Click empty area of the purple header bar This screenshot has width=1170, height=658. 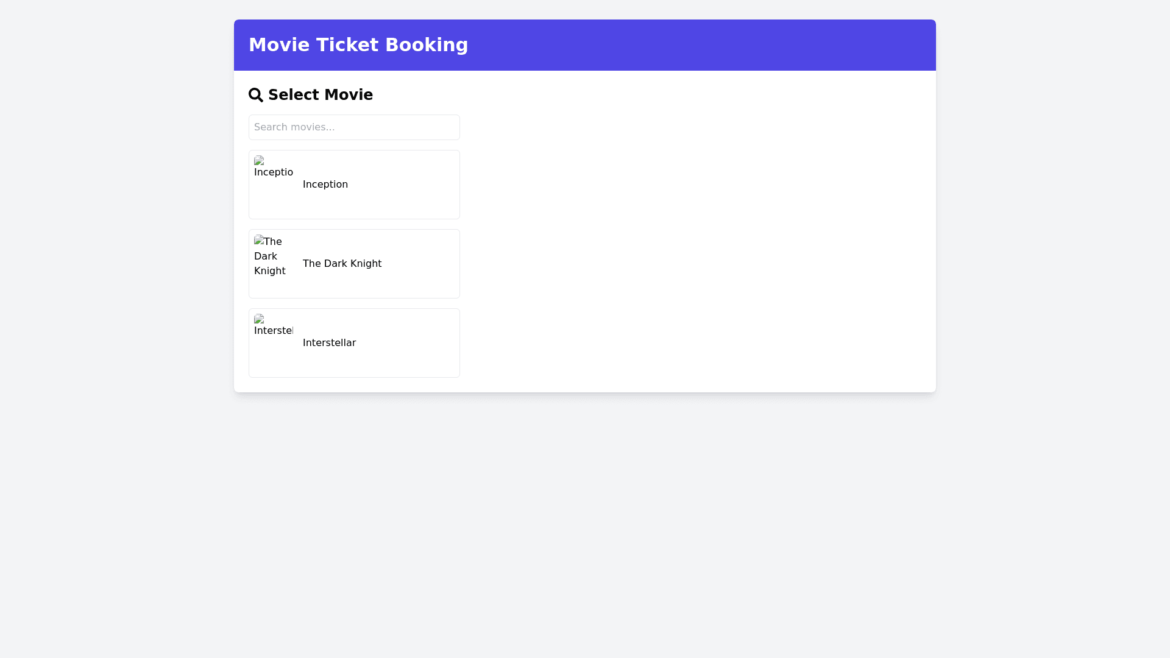[701, 45]
